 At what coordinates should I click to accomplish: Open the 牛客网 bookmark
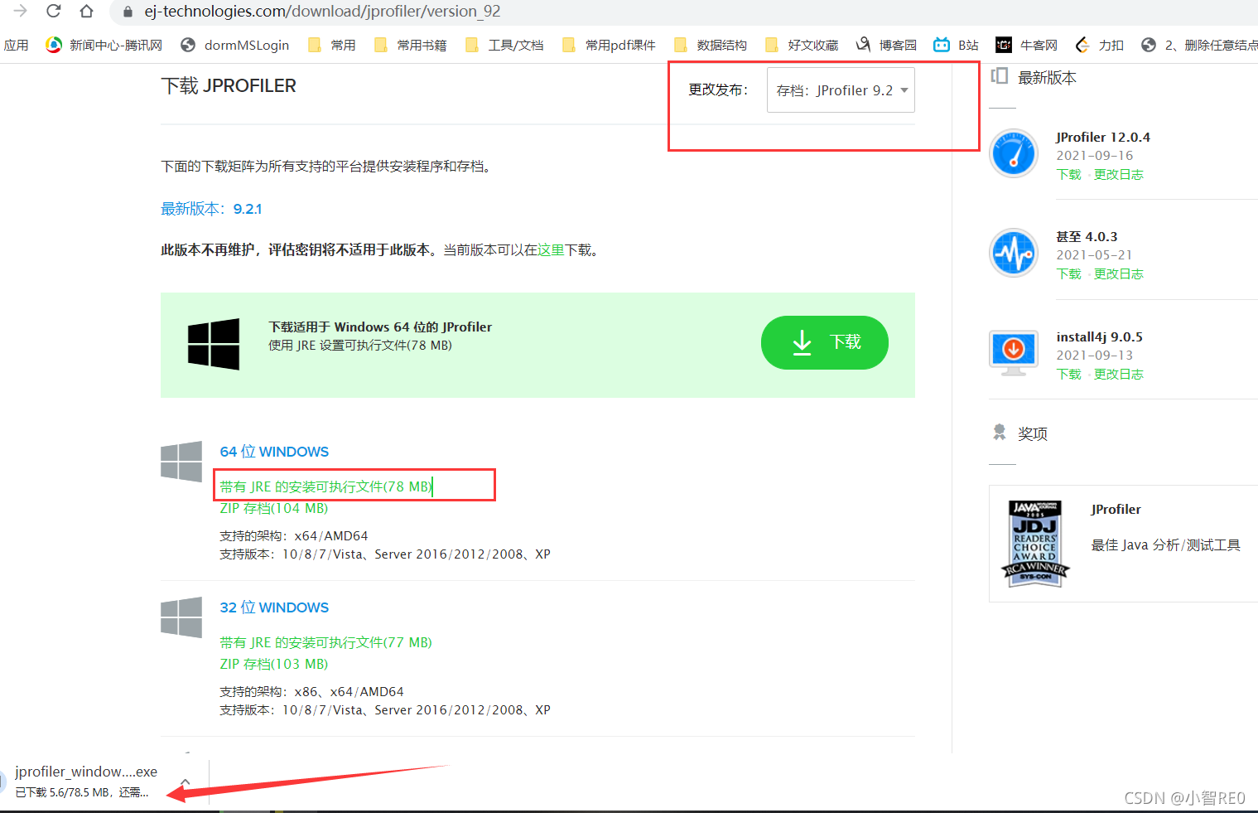(x=1027, y=45)
